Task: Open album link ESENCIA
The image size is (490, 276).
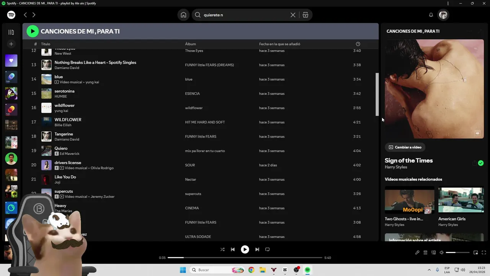Action: 192,94
